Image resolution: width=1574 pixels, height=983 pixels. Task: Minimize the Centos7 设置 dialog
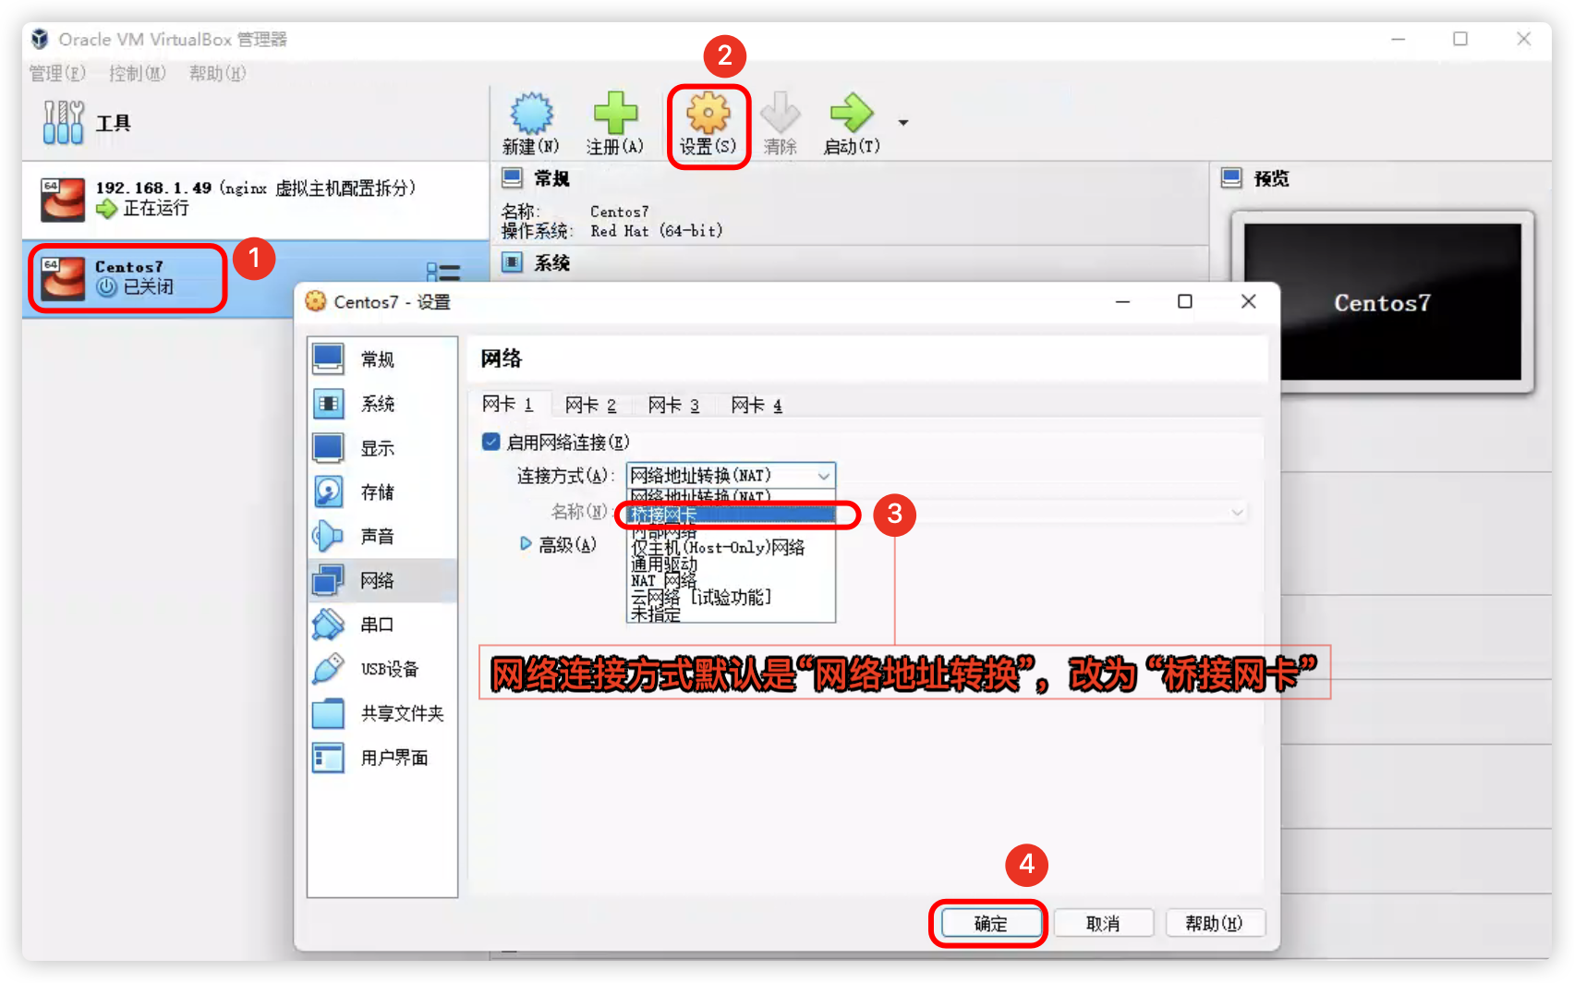[1122, 301]
